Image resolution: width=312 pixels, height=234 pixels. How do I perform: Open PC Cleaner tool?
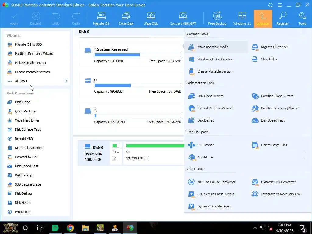coord(201,145)
